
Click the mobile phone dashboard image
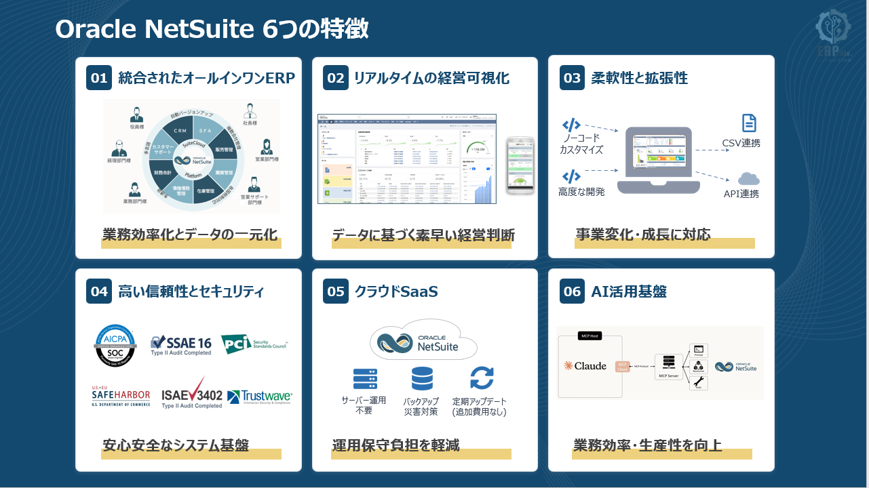pyautogui.click(x=520, y=165)
